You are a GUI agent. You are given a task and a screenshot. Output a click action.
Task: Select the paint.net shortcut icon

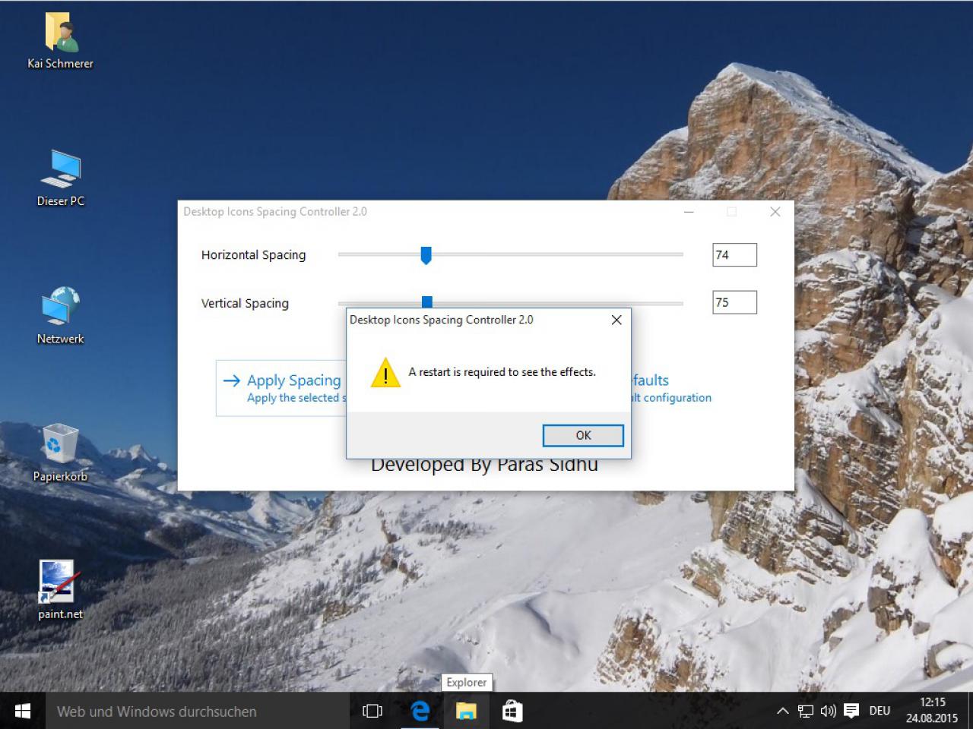click(60, 591)
